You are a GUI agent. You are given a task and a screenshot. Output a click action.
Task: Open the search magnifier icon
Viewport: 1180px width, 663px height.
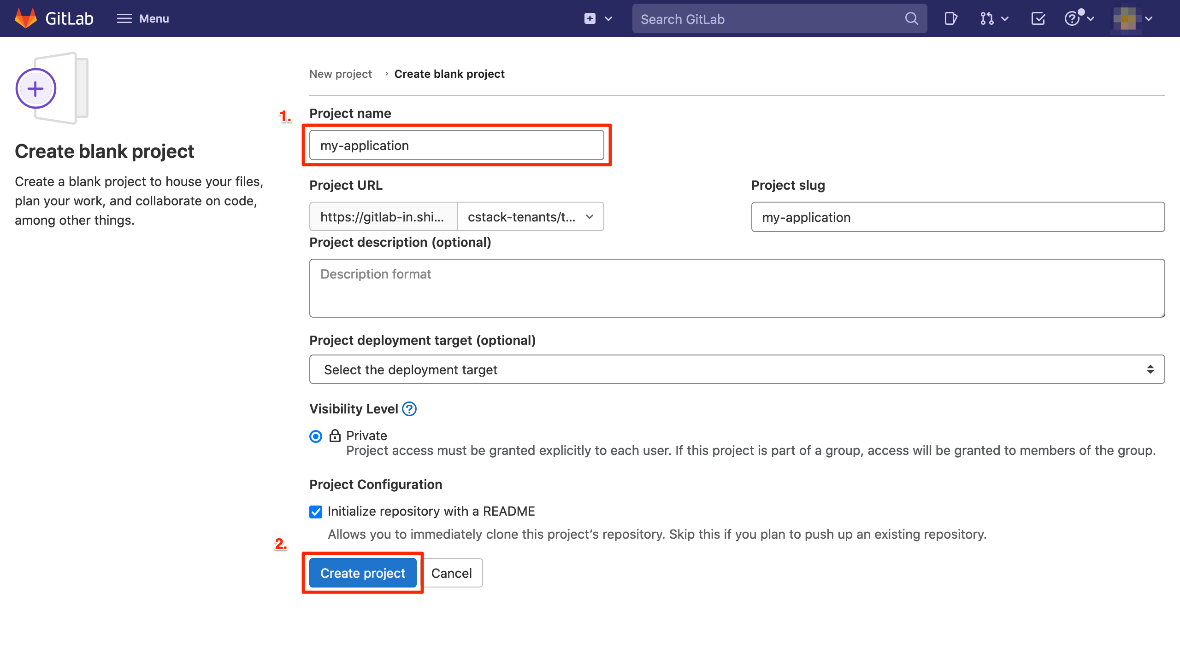(910, 18)
